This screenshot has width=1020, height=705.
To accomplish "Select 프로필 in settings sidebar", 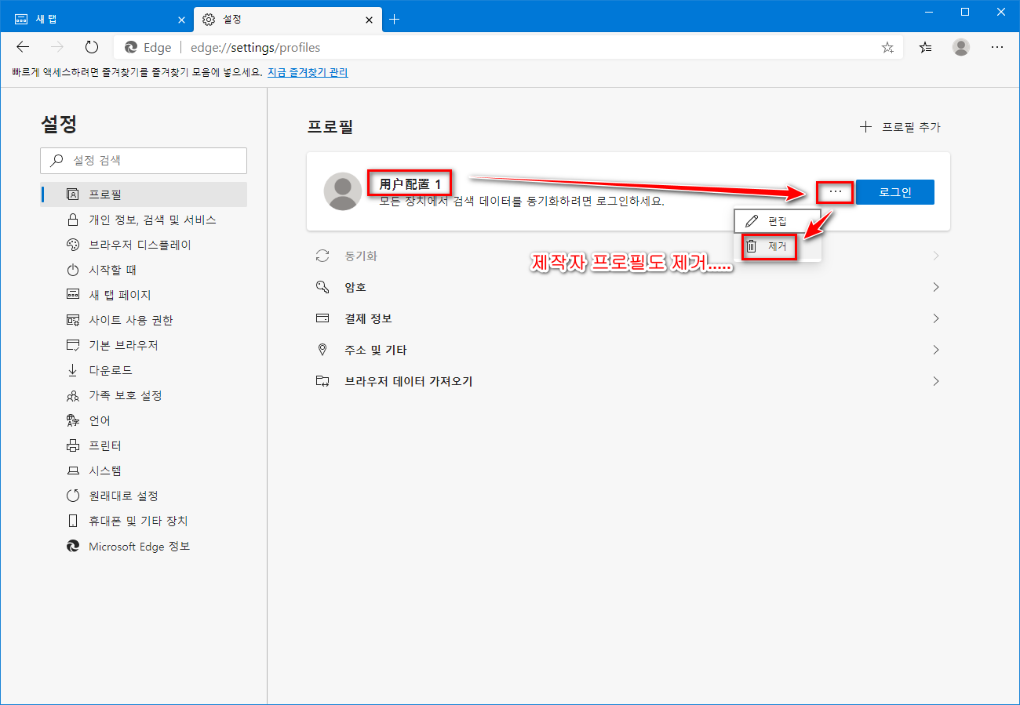I will [x=144, y=194].
